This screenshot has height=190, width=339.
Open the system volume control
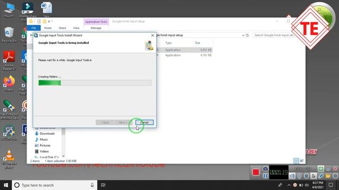coord(307,185)
